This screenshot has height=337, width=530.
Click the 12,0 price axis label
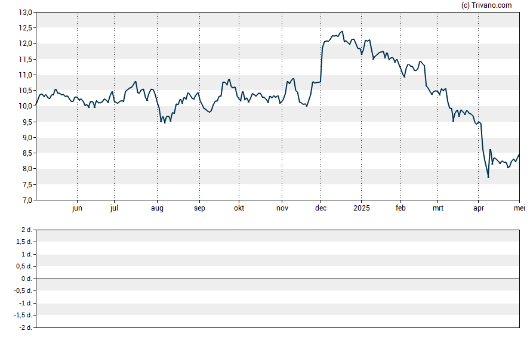[25, 44]
